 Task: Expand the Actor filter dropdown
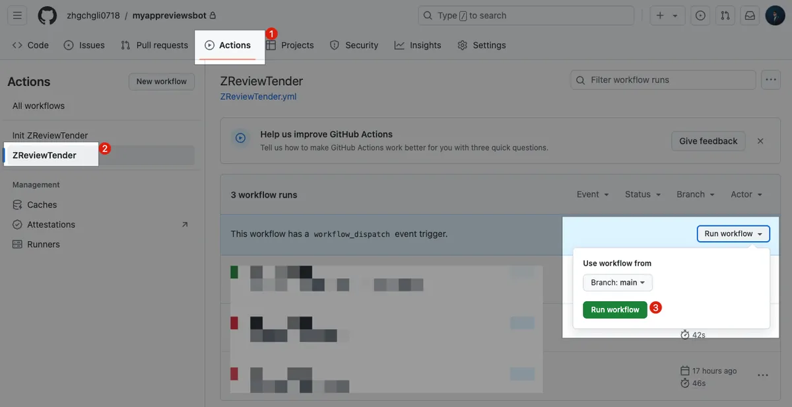746,194
